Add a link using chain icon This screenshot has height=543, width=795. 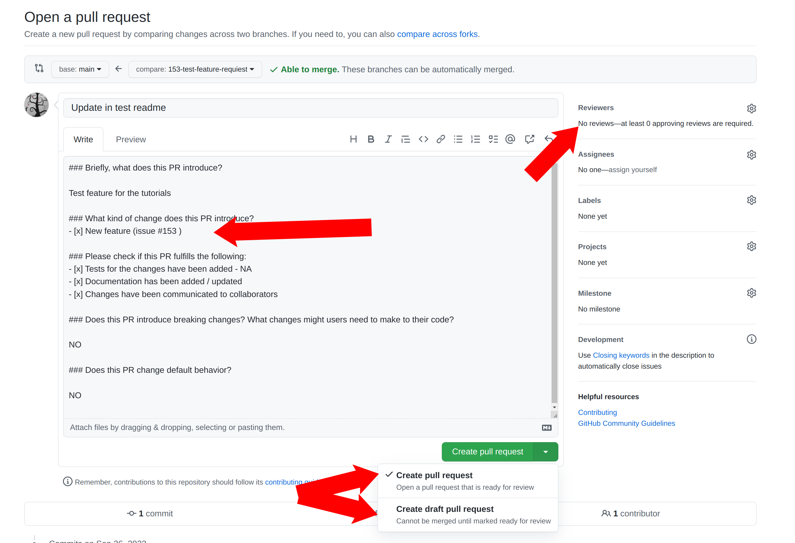pos(441,139)
